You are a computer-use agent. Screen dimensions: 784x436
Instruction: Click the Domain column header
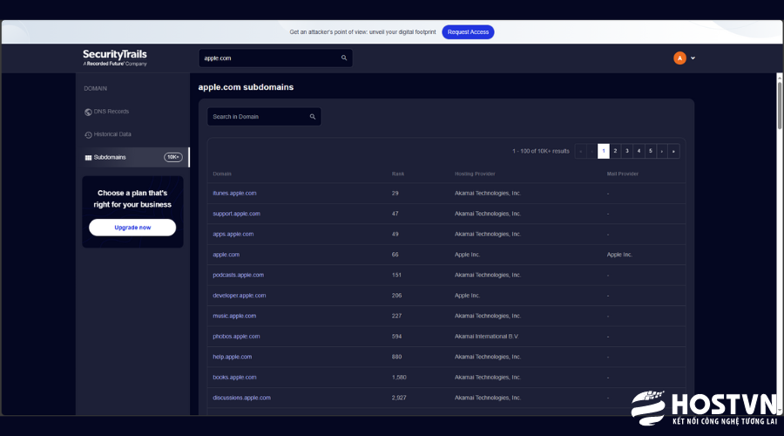coord(222,174)
